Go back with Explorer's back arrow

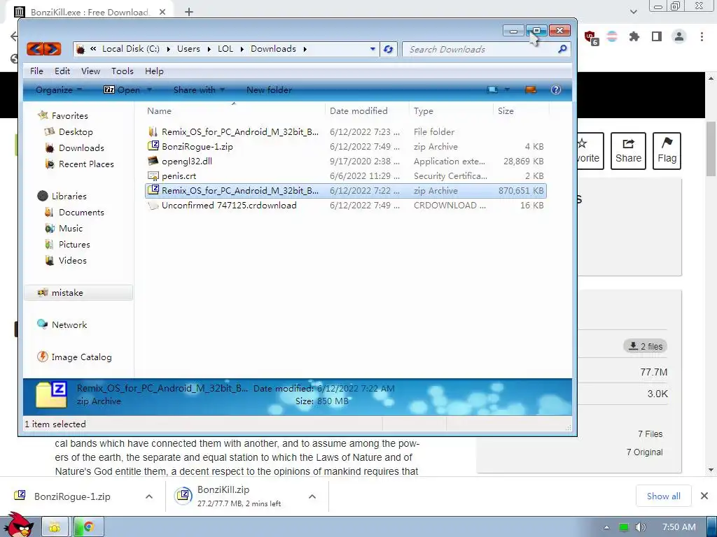[36, 49]
